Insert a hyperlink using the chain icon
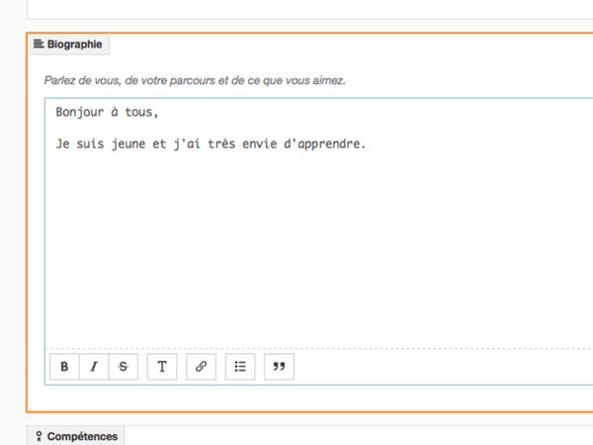Viewport: 593px width, 445px height. [x=201, y=367]
